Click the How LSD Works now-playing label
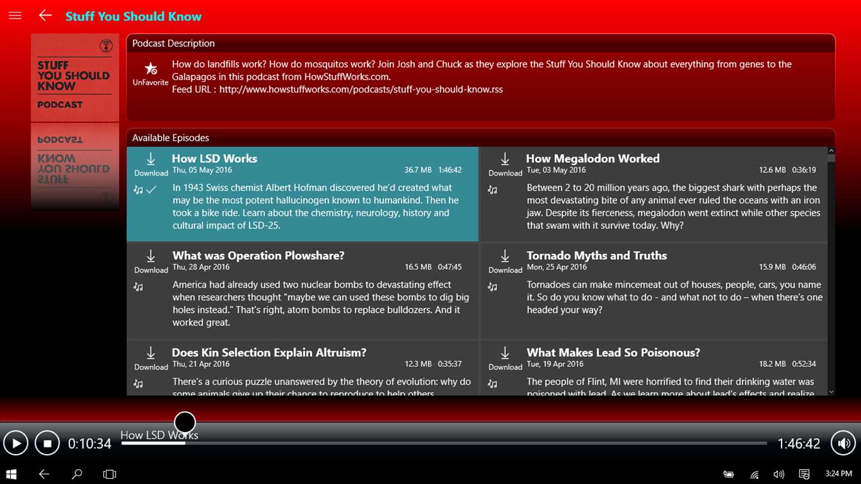The width and height of the screenshot is (861, 484). [x=159, y=435]
